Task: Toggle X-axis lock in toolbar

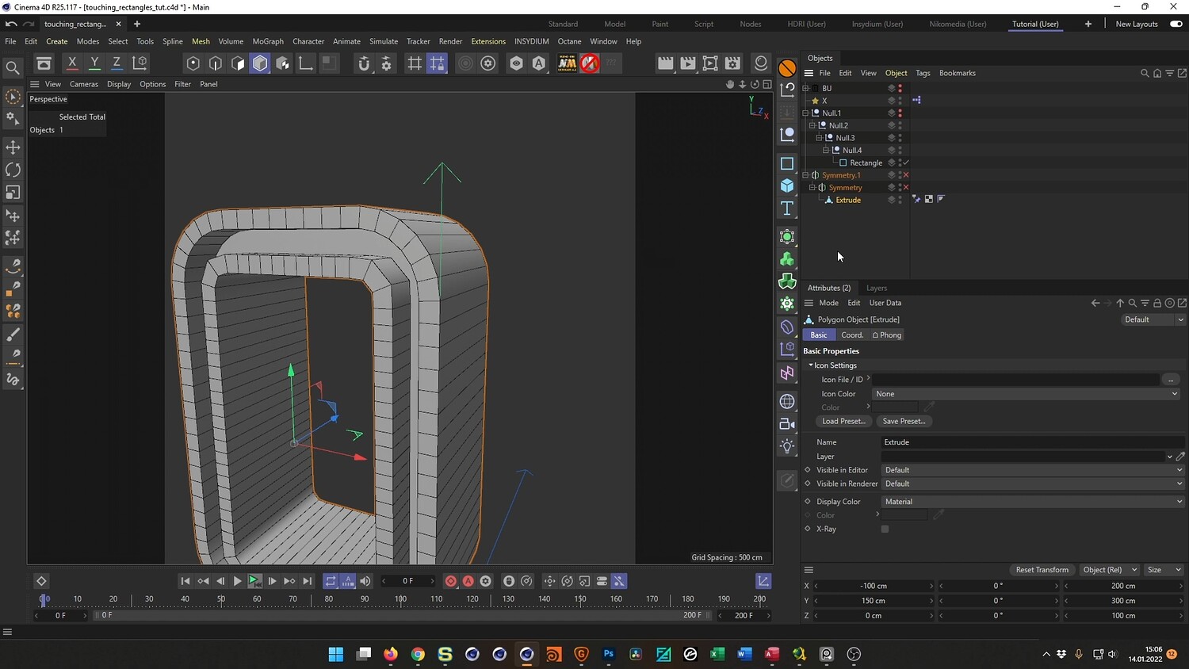Action: click(x=72, y=63)
